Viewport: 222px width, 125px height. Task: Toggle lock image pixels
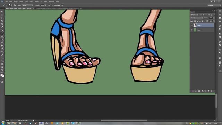(198, 21)
